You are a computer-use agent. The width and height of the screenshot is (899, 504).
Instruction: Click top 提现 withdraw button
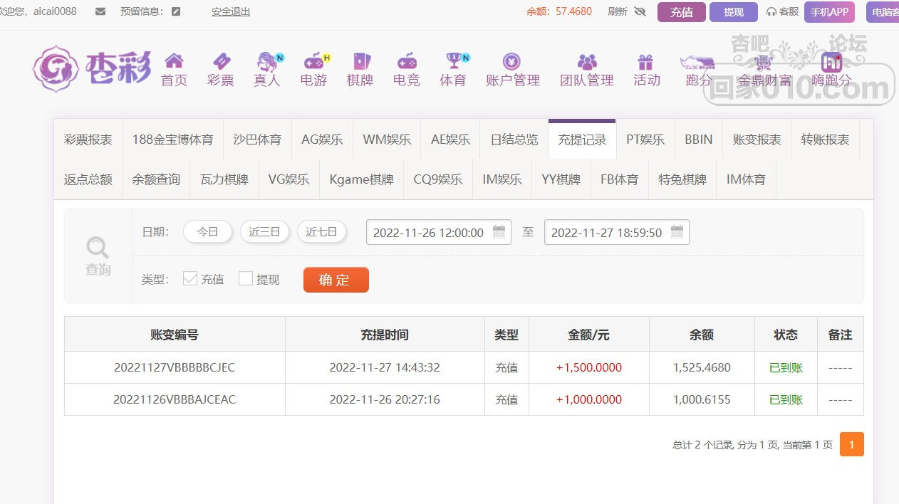point(734,12)
